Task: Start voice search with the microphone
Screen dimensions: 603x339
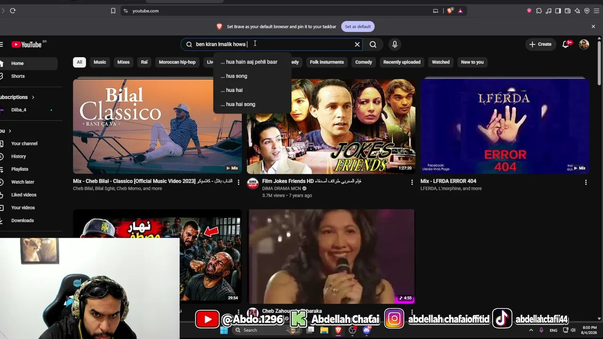Action: [x=395, y=44]
